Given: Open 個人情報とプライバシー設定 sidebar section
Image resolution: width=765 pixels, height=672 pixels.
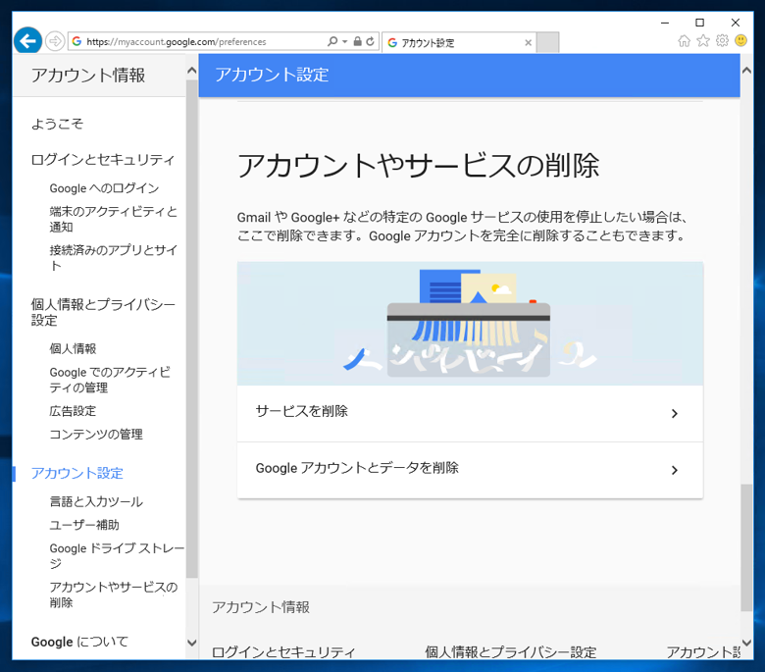Looking at the screenshot, I should pyautogui.click(x=103, y=312).
